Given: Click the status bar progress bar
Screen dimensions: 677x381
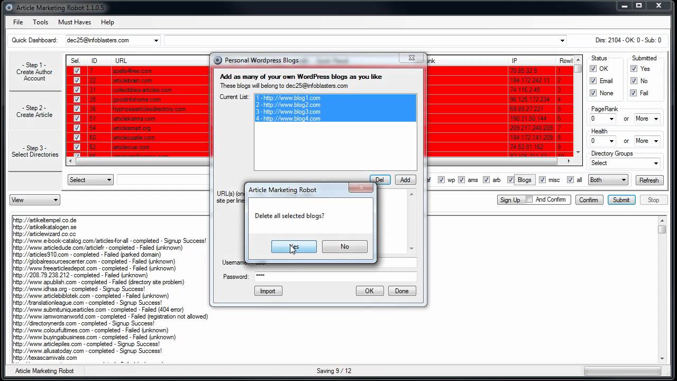Looking at the screenshot, I should pos(622,371).
